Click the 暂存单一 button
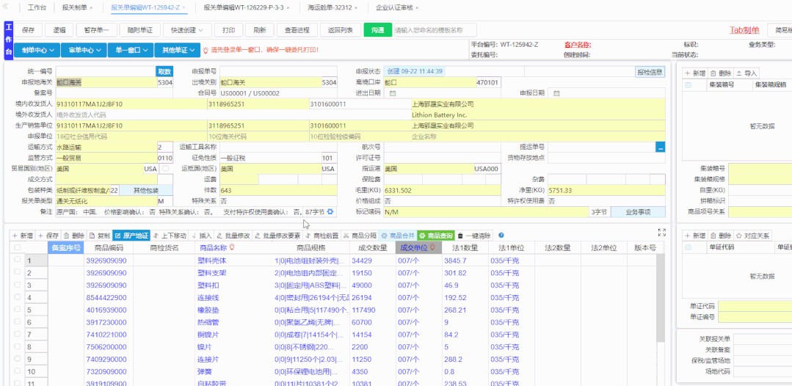The image size is (792, 386). tap(96, 30)
